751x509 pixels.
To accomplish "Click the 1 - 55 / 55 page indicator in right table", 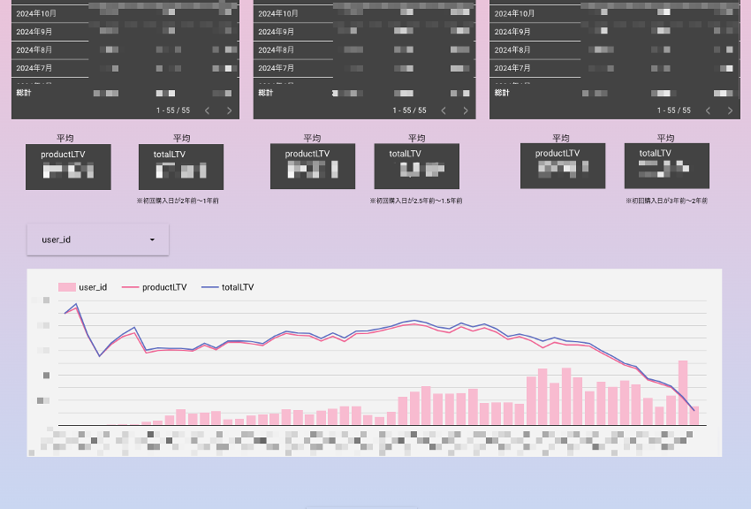I will pyautogui.click(x=674, y=110).
